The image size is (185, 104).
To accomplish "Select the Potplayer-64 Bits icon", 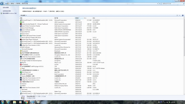I will click(x=21, y=91).
